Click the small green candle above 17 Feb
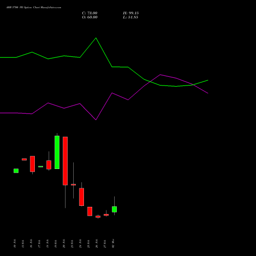 (40, 166)
